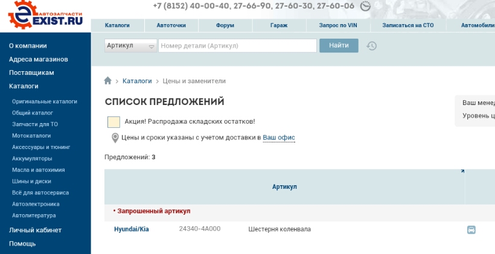The width and height of the screenshot is (495, 254).
Task: Click the yellow sale color swatch
Action: (113, 122)
